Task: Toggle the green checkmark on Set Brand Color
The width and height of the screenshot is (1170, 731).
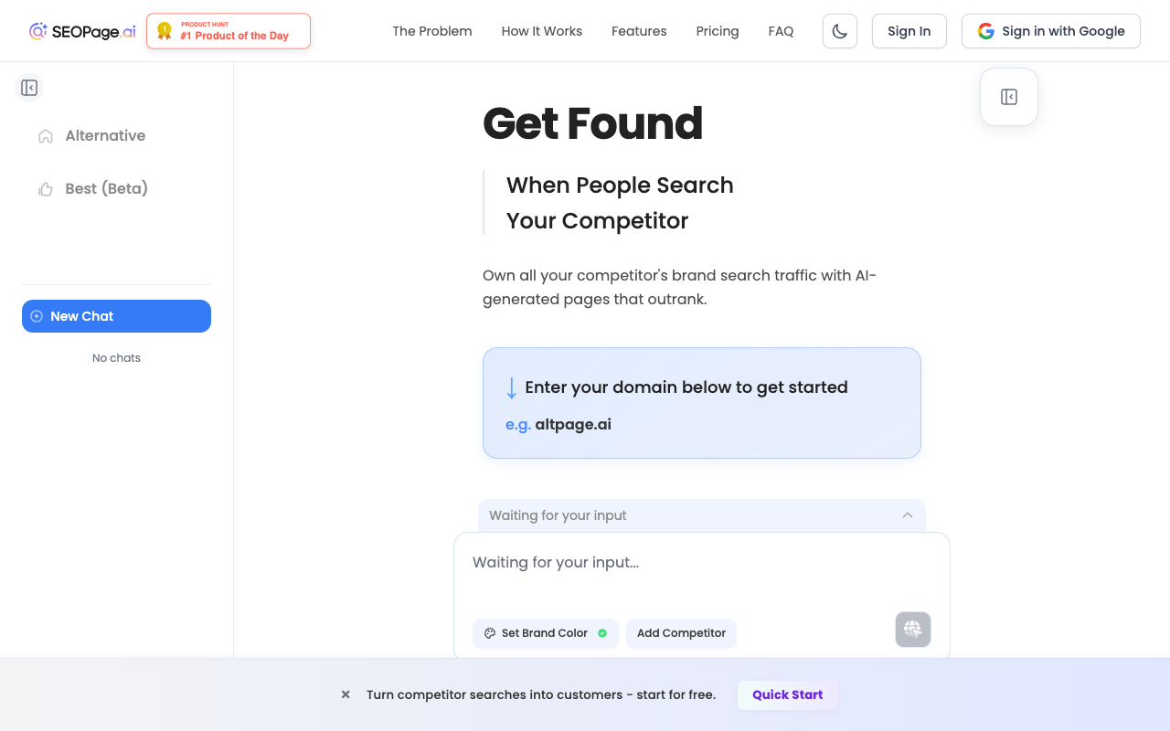Action: pyautogui.click(x=602, y=632)
